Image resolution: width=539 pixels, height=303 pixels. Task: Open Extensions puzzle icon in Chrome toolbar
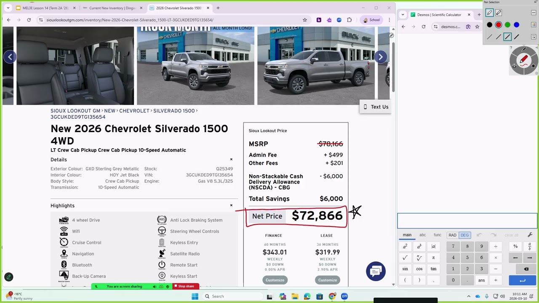(349, 20)
